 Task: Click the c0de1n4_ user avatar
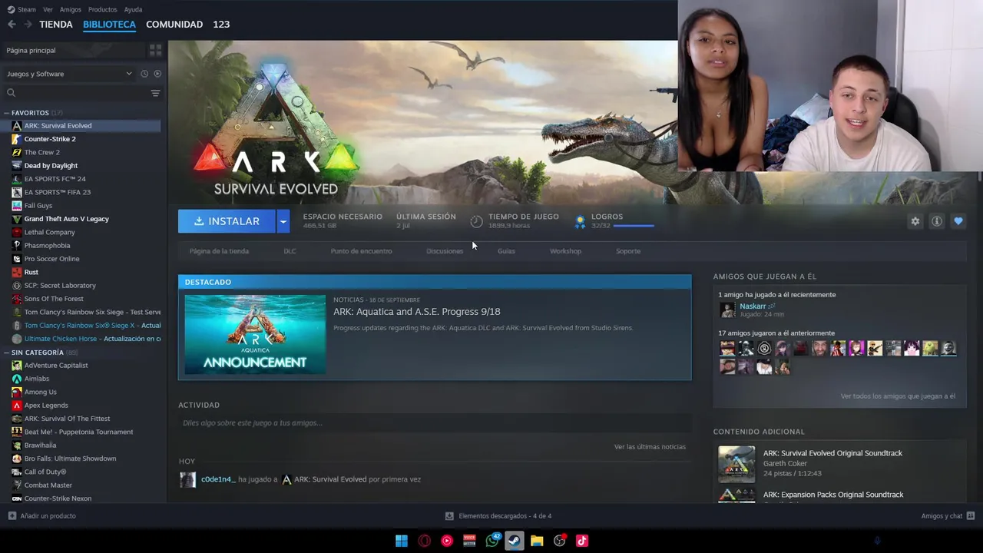point(187,479)
